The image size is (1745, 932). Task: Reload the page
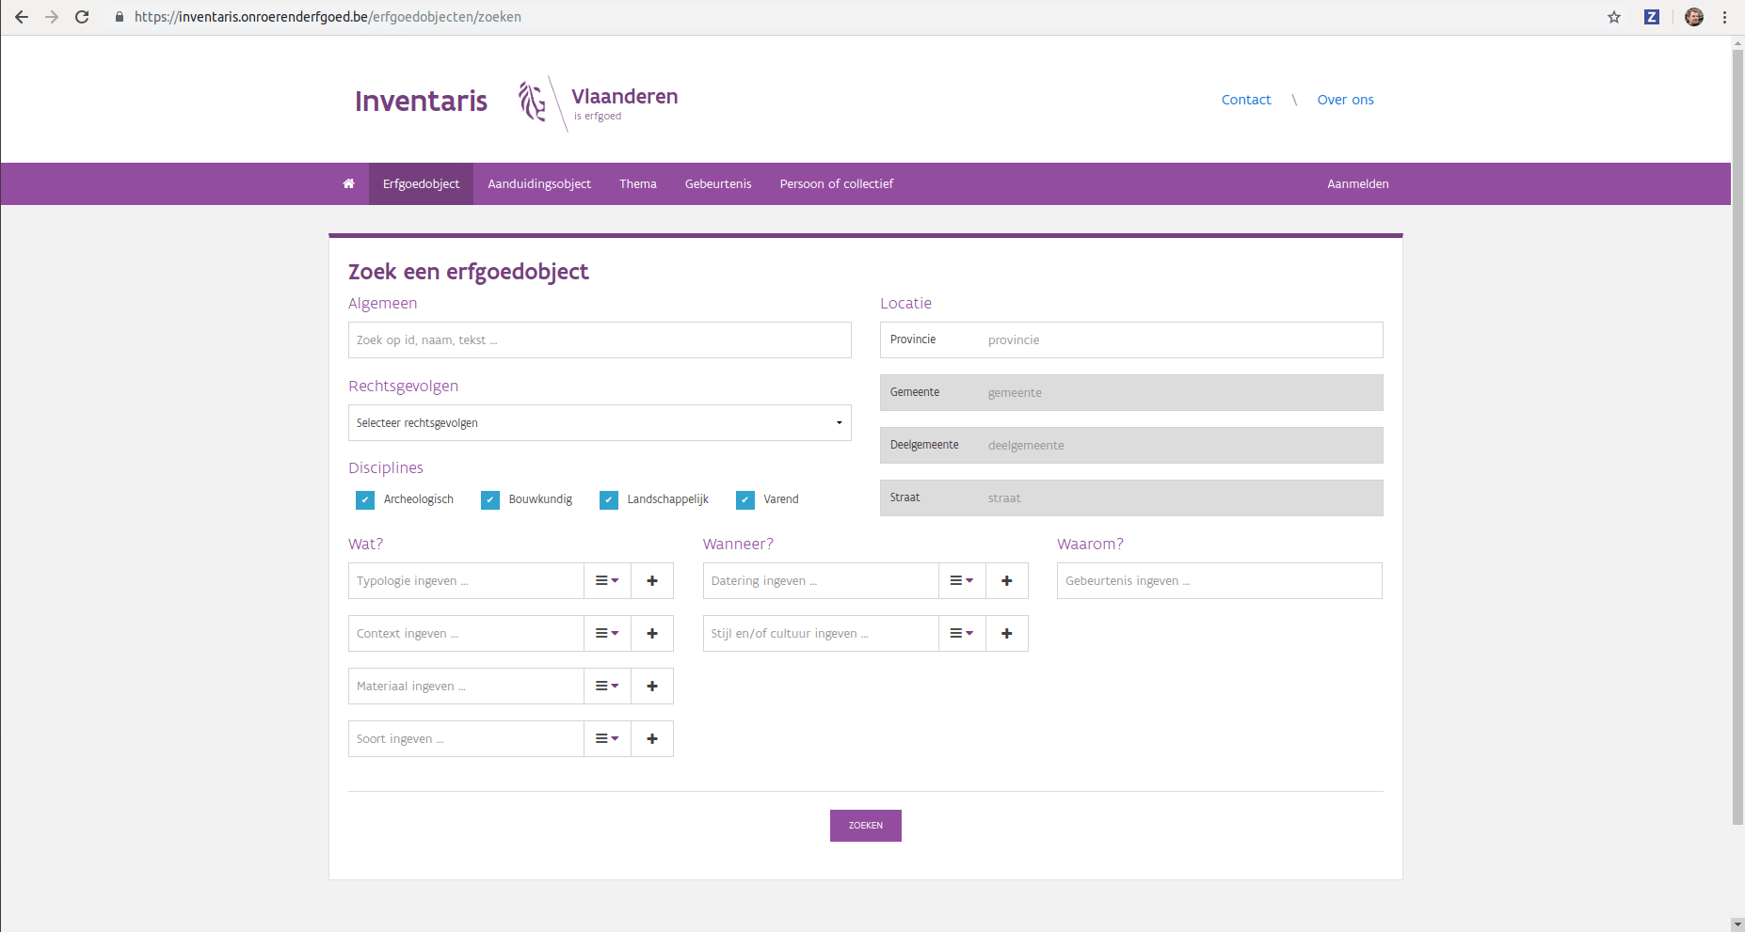coord(82,17)
